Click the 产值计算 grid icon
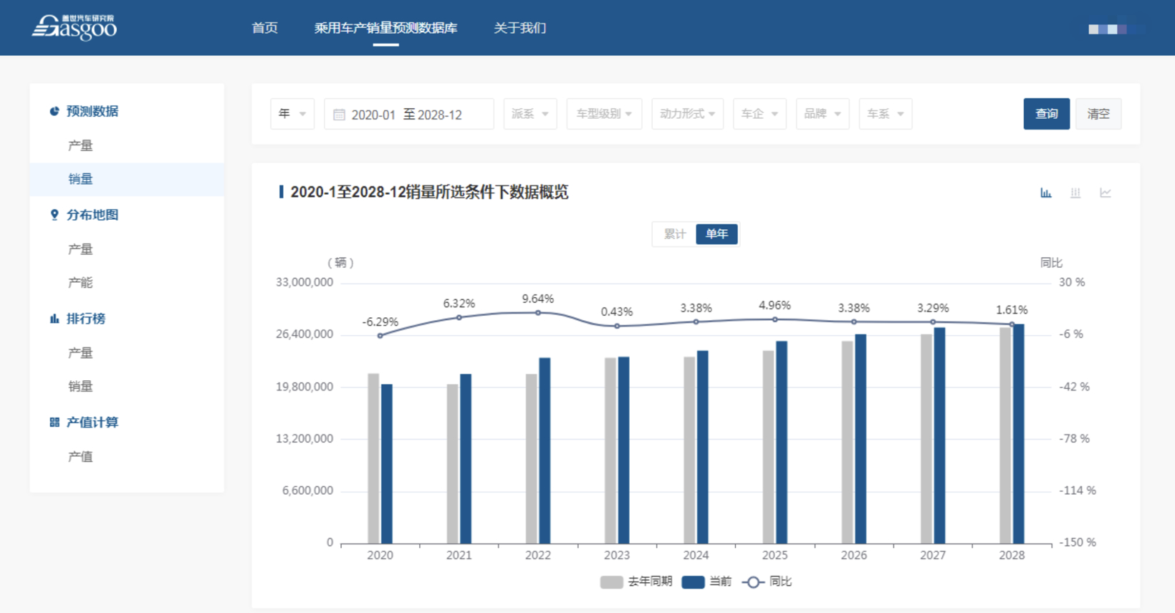This screenshot has height=613, width=1175. pos(54,423)
